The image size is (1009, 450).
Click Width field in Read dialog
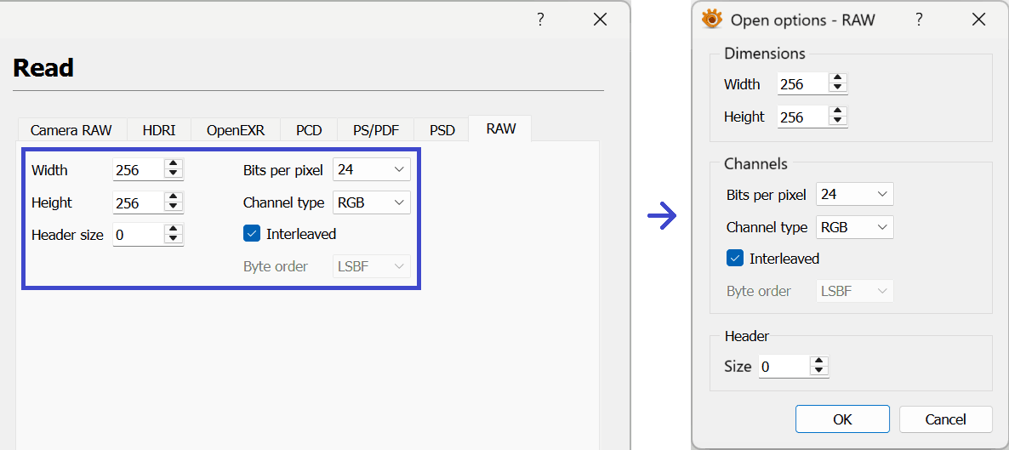[139, 170]
